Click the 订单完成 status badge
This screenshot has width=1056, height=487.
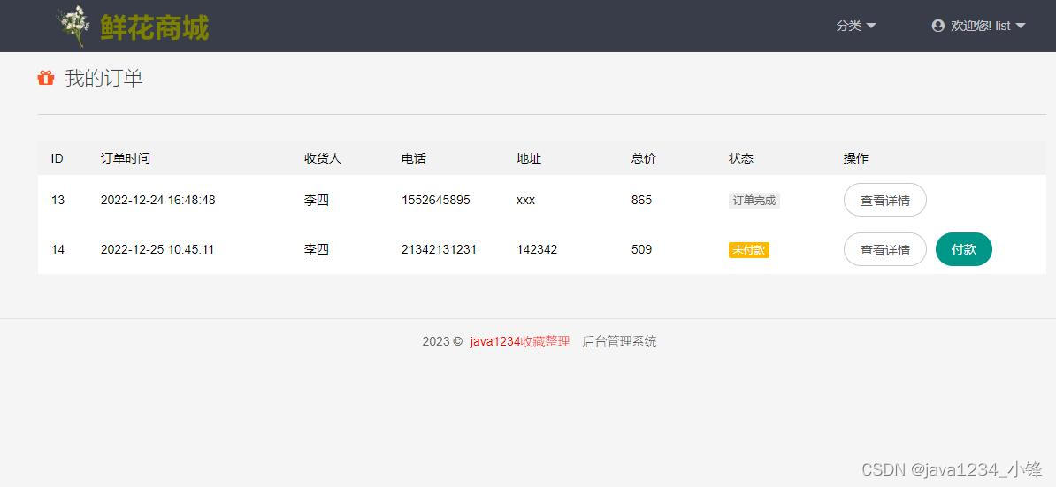pyautogui.click(x=754, y=201)
